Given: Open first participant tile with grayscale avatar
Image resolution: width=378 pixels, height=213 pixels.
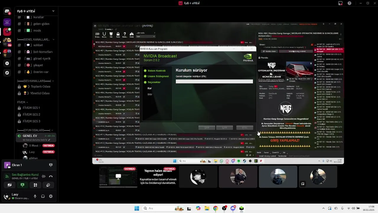Looking at the screenshot, I should 198,177.
